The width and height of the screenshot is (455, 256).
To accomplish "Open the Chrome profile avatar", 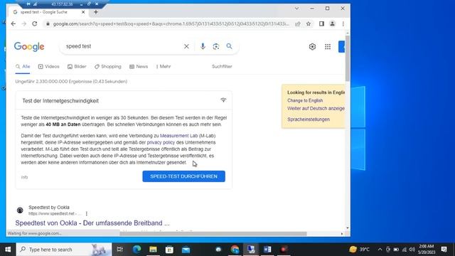I will pos(332,23).
